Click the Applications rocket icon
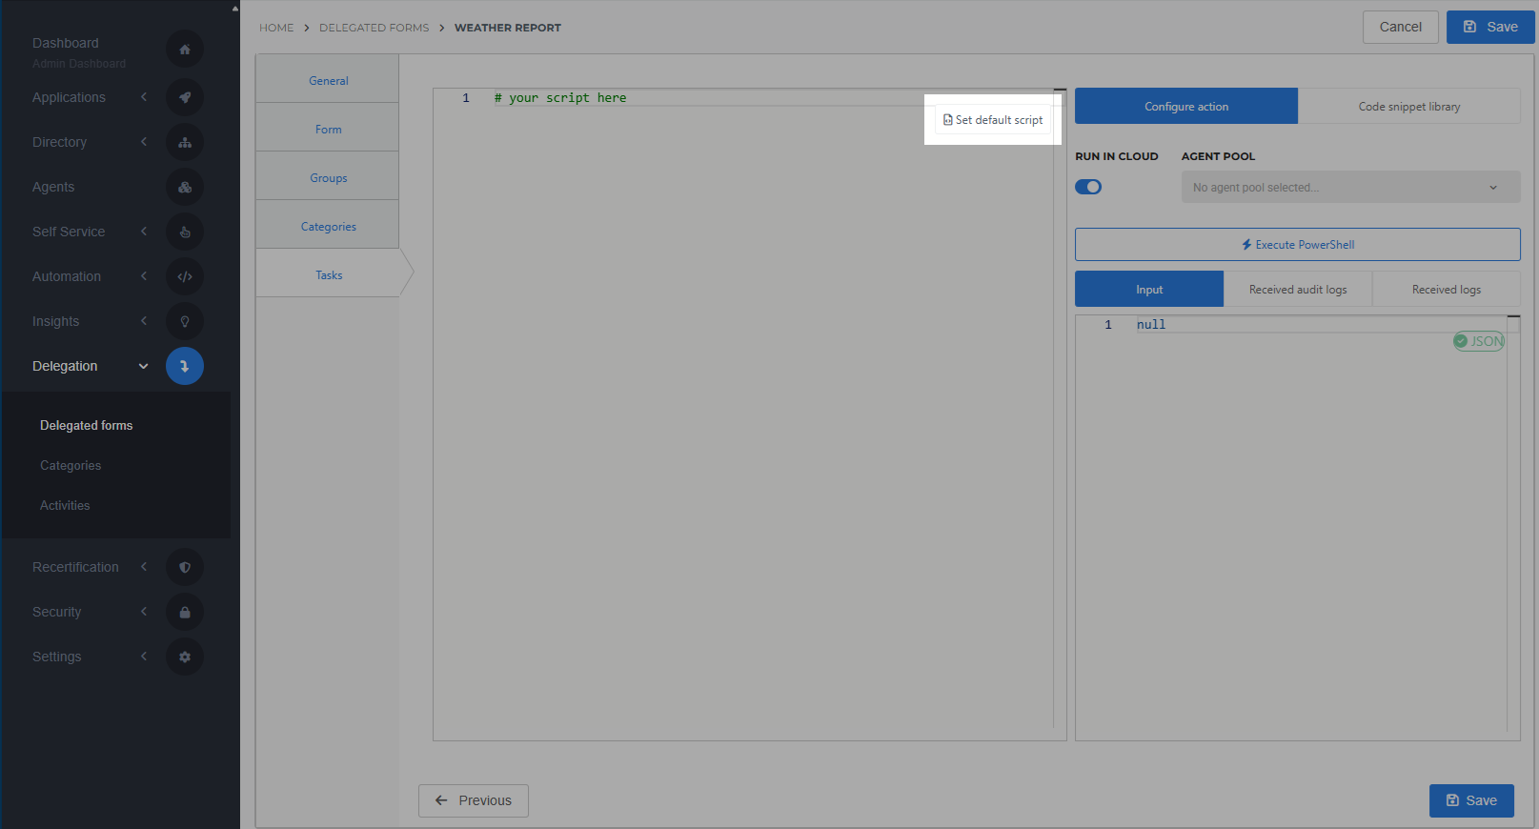Screen dimensions: 1539x829 pyautogui.click(x=185, y=97)
